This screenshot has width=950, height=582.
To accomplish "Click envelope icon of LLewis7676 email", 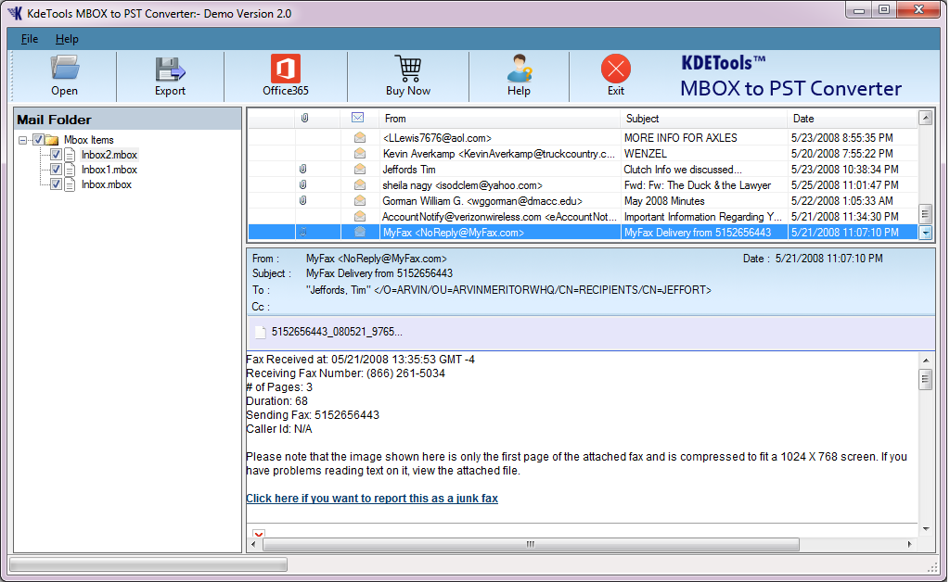I will point(360,137).
